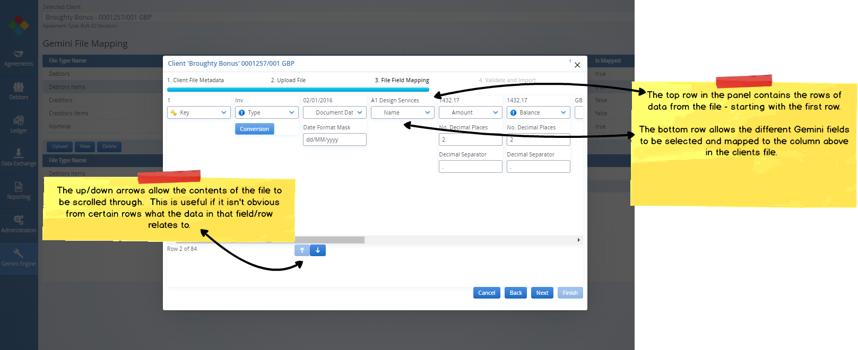The height and width of the screenshot is (350, 858).
Task: Open the Key field mapping dropdown
Action: [199, 112]
